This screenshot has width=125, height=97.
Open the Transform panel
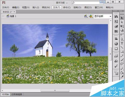[x=116, y=49]
